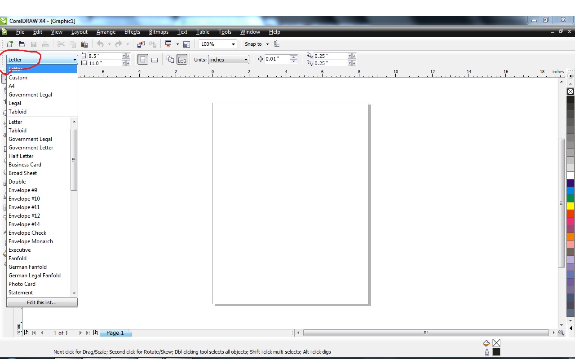Screen dimensions: 575x359
Task: Open the Arrange menu
Action: 106,32
